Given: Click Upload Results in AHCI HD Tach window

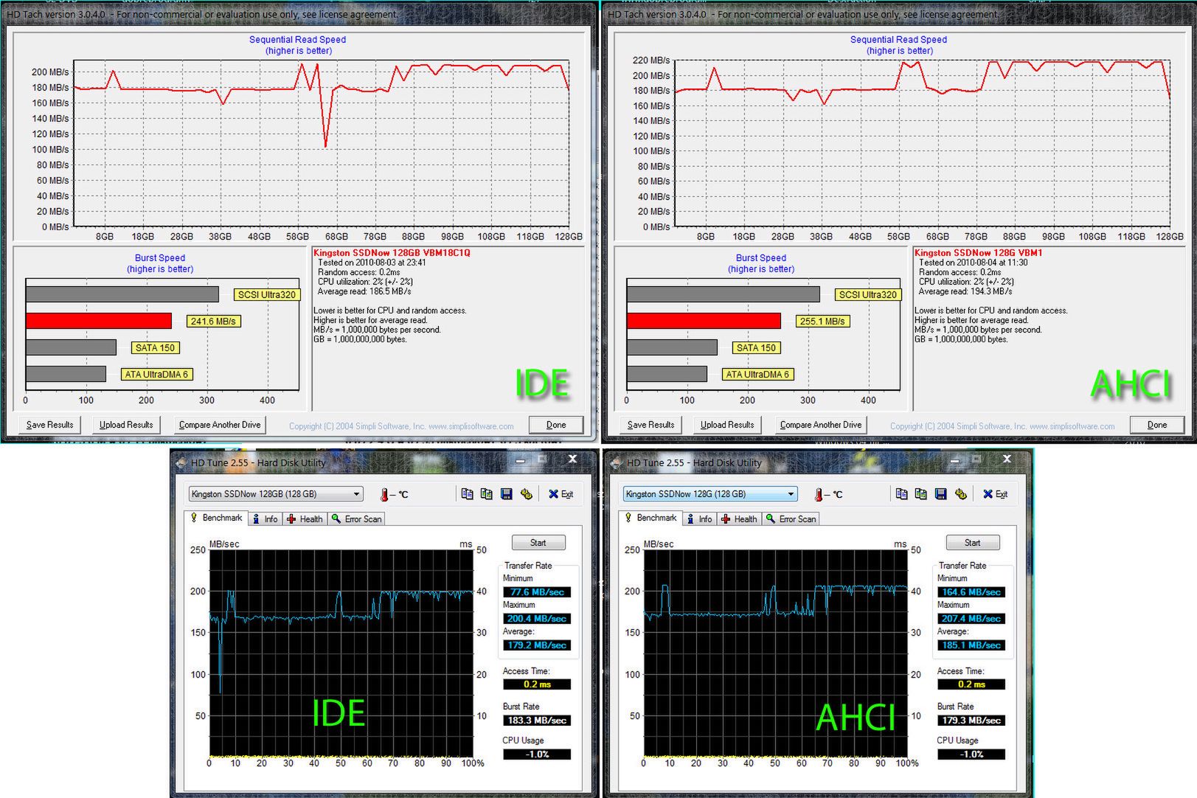Looking at the screenshot, I should [727, 425].
